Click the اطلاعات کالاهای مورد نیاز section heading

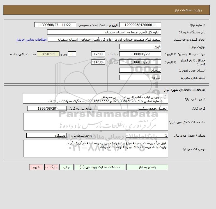coord(185,90)
